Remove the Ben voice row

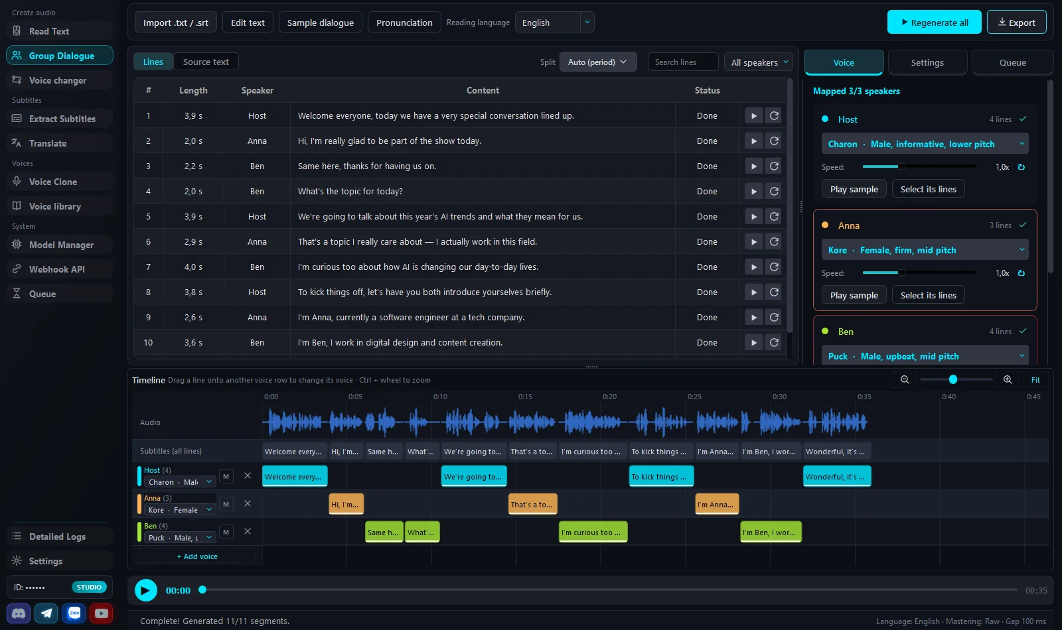pos(248,531)
